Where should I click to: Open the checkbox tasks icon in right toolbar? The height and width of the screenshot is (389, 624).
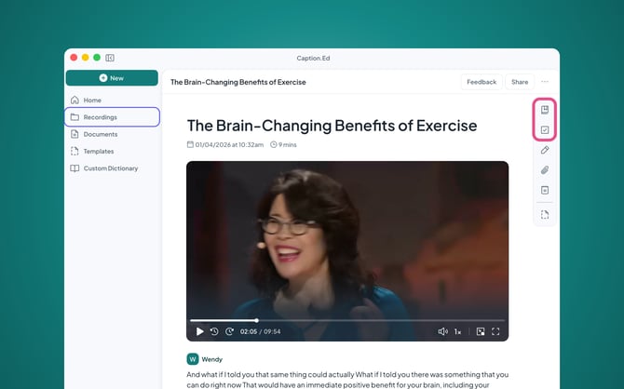coord(545,129)
